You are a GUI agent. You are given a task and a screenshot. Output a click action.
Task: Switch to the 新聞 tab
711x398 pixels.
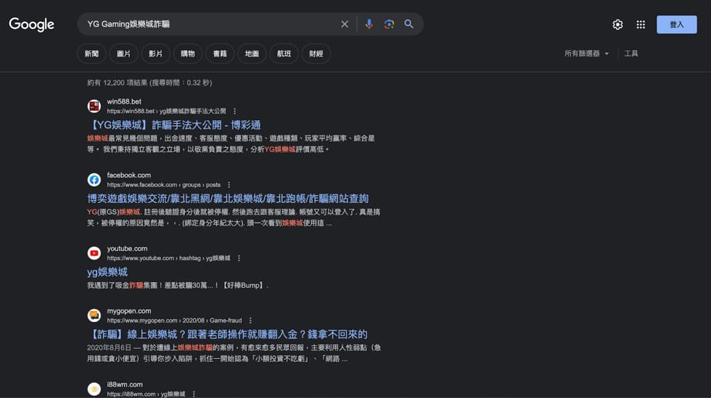(x=91, y=54)
